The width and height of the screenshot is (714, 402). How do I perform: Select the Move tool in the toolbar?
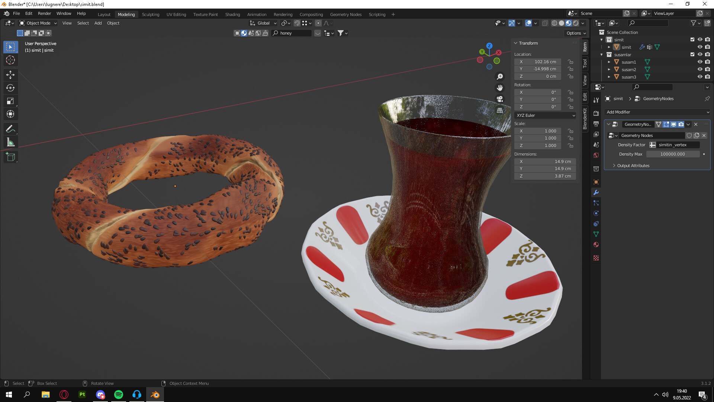pos(10,75)
